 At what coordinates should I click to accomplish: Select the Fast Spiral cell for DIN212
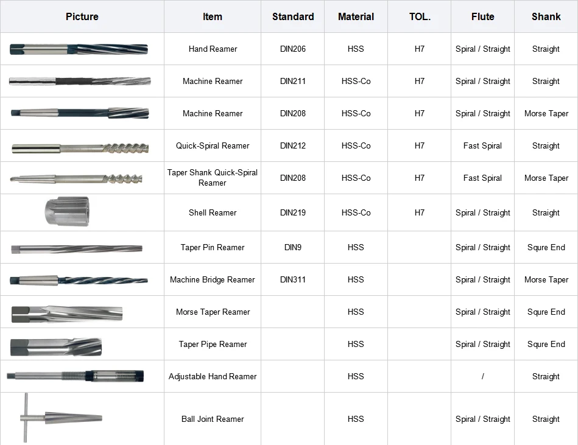(x=482, y=145)
